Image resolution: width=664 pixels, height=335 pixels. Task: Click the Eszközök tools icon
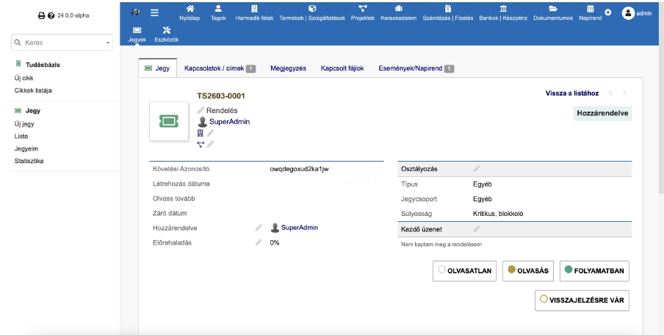(166, 30)
